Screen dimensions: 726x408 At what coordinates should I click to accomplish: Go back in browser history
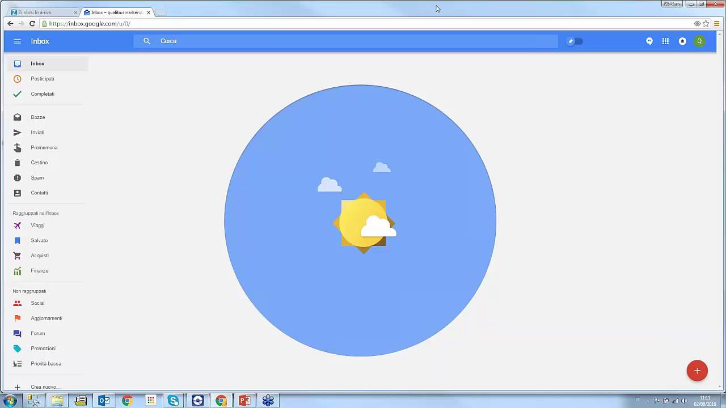[x=10, y=24]
